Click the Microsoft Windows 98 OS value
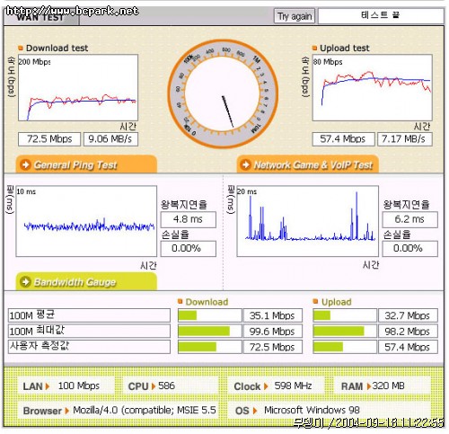Screen dimensions: 449x434 (312, 410)
